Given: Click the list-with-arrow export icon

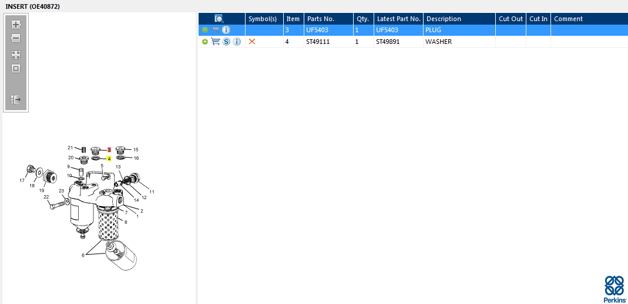Looking at the screenshot, I should [x=16, y=100].
